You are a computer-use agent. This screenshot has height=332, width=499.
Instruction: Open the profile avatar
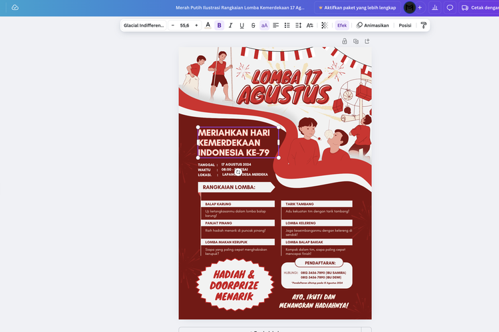pyautogui.click(x=410, y=7)
